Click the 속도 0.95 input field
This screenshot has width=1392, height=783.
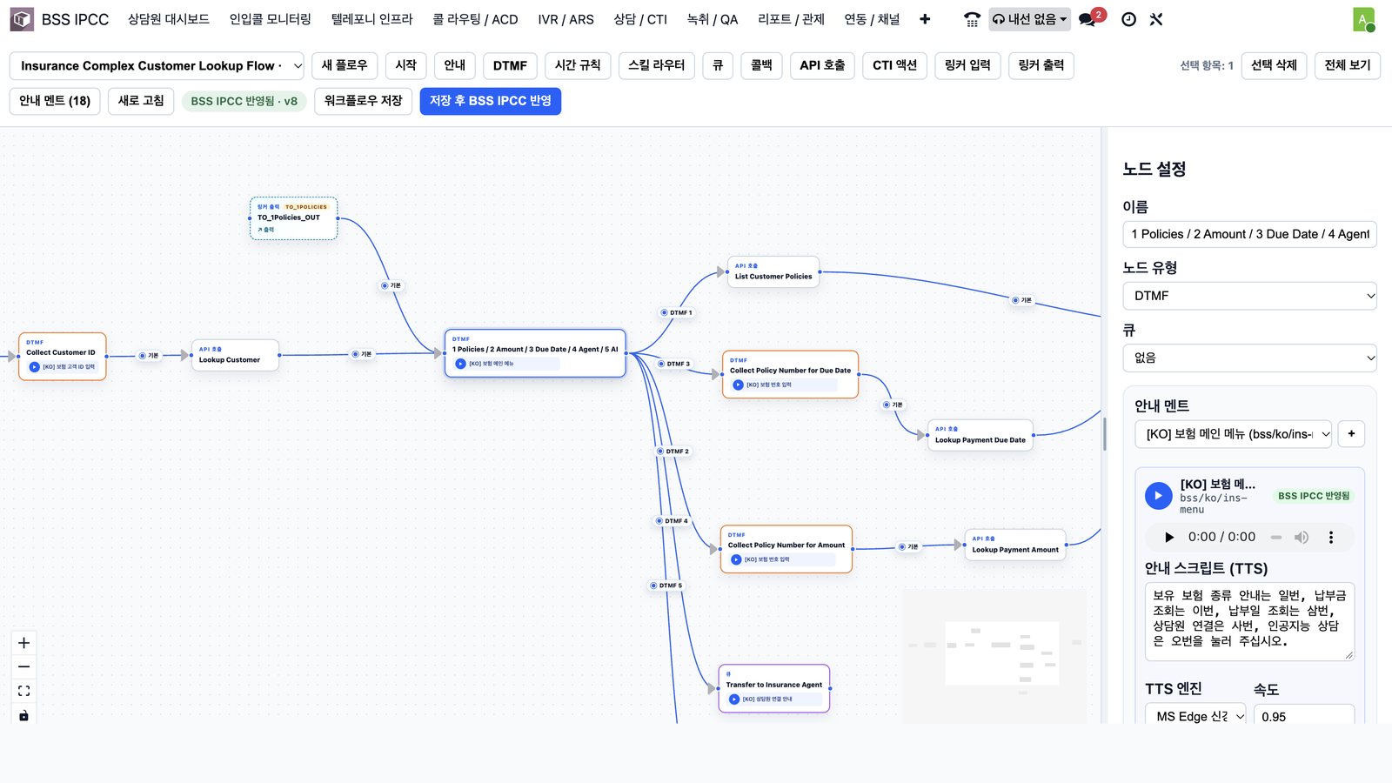pyautogui.click(x=1303, y=716)
